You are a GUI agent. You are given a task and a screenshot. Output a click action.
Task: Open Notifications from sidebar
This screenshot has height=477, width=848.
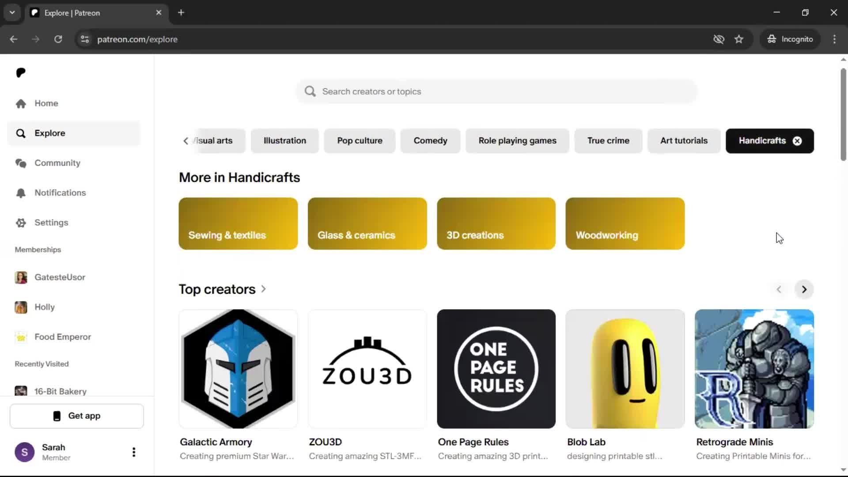73,193
